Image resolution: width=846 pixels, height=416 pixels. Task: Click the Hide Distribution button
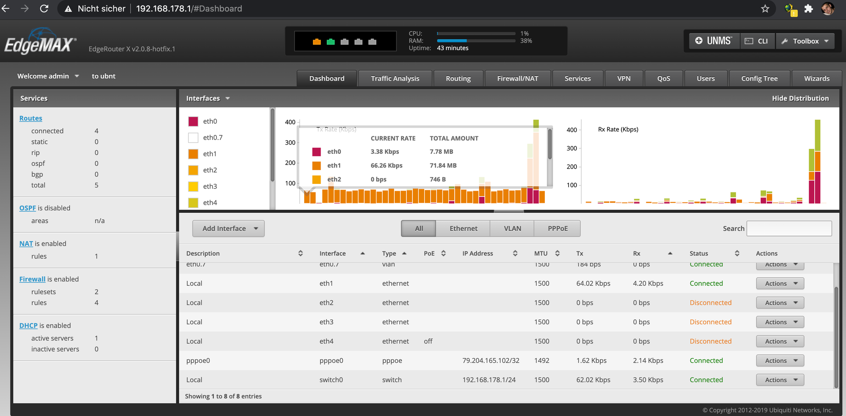click(800, 98)
